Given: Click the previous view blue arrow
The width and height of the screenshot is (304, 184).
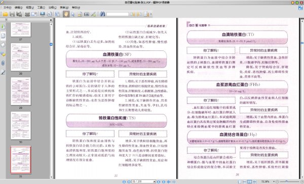Looking at the screenshot, I should [169, 181].
